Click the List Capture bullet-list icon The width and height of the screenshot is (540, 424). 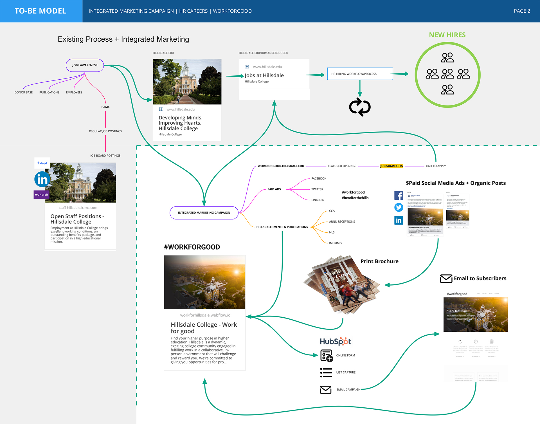pyautogui.click(x=326, y=373)
